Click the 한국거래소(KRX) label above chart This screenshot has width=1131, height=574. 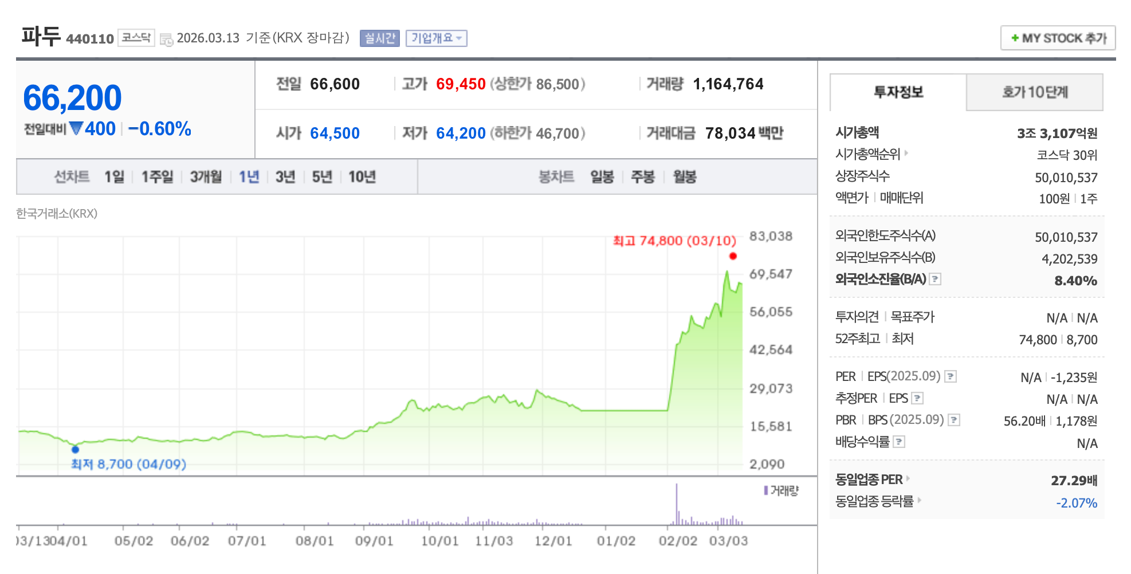57,214
